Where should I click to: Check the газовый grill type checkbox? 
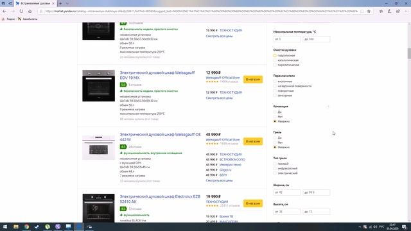click(x=275, y=164)
